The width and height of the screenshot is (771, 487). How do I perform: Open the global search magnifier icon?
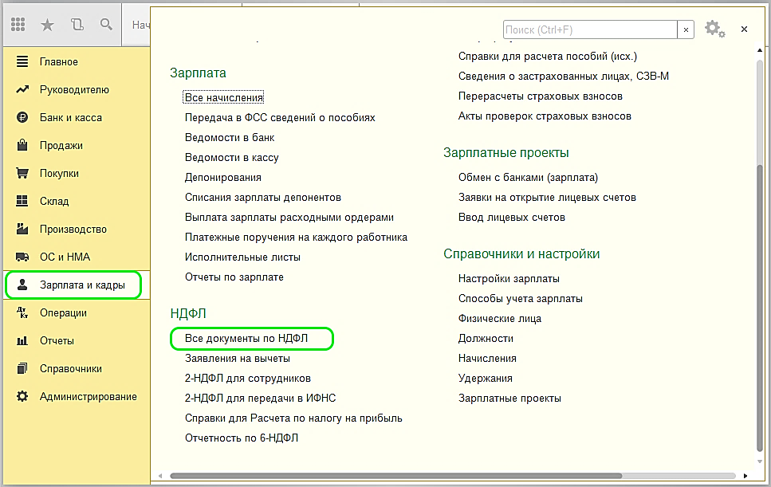tap(106, 24)
